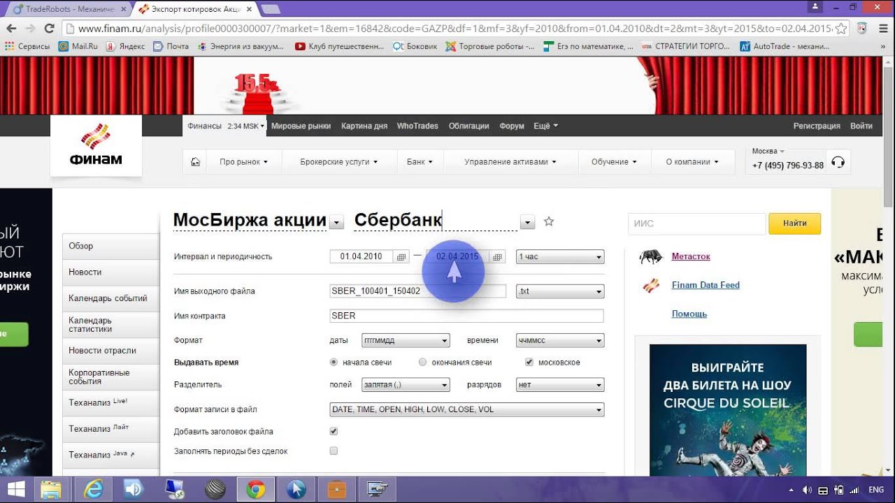Click the favorite star next to Сбербанк
Viewport: 895px width, 503px height.
pyautogui.click(x=549, y=221)
